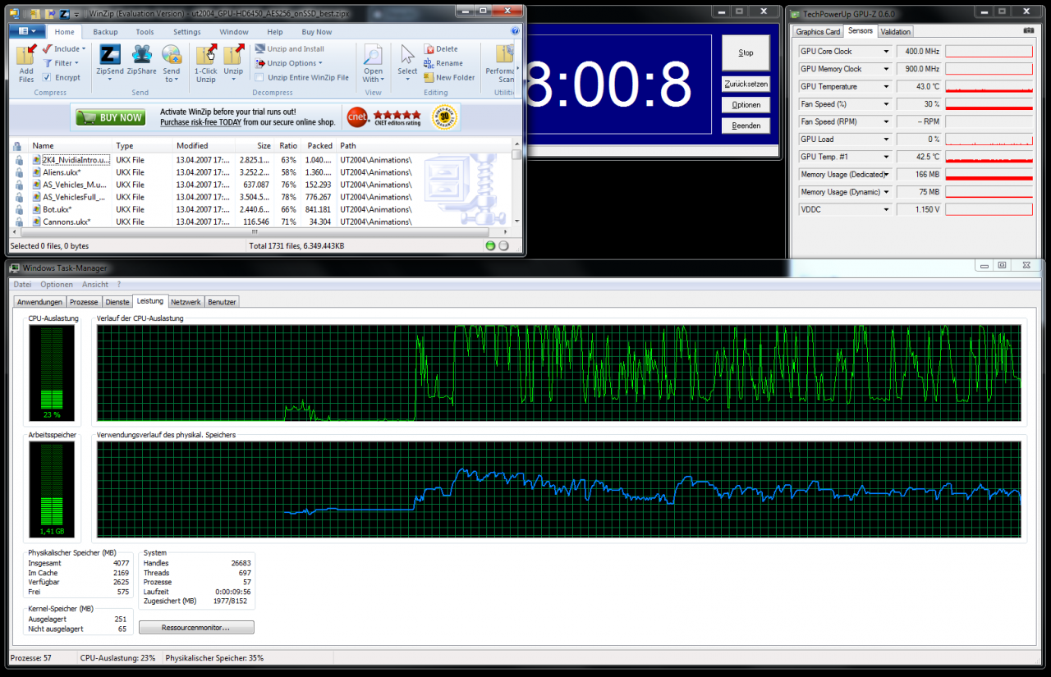Open the GPU Load sensor dropdown
This screenshot has height=677, width=1051.
886,140
